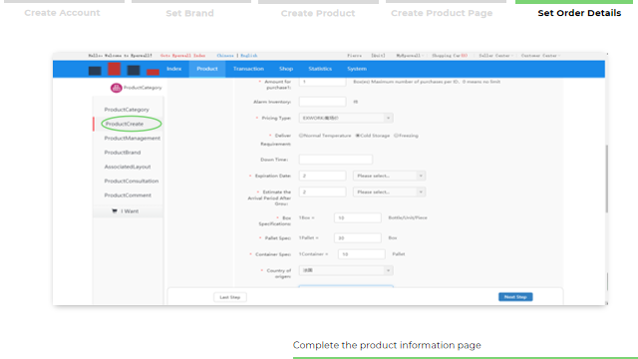Open the Product menu tab
Screen dimensions: 638x359
coord(207,69)
